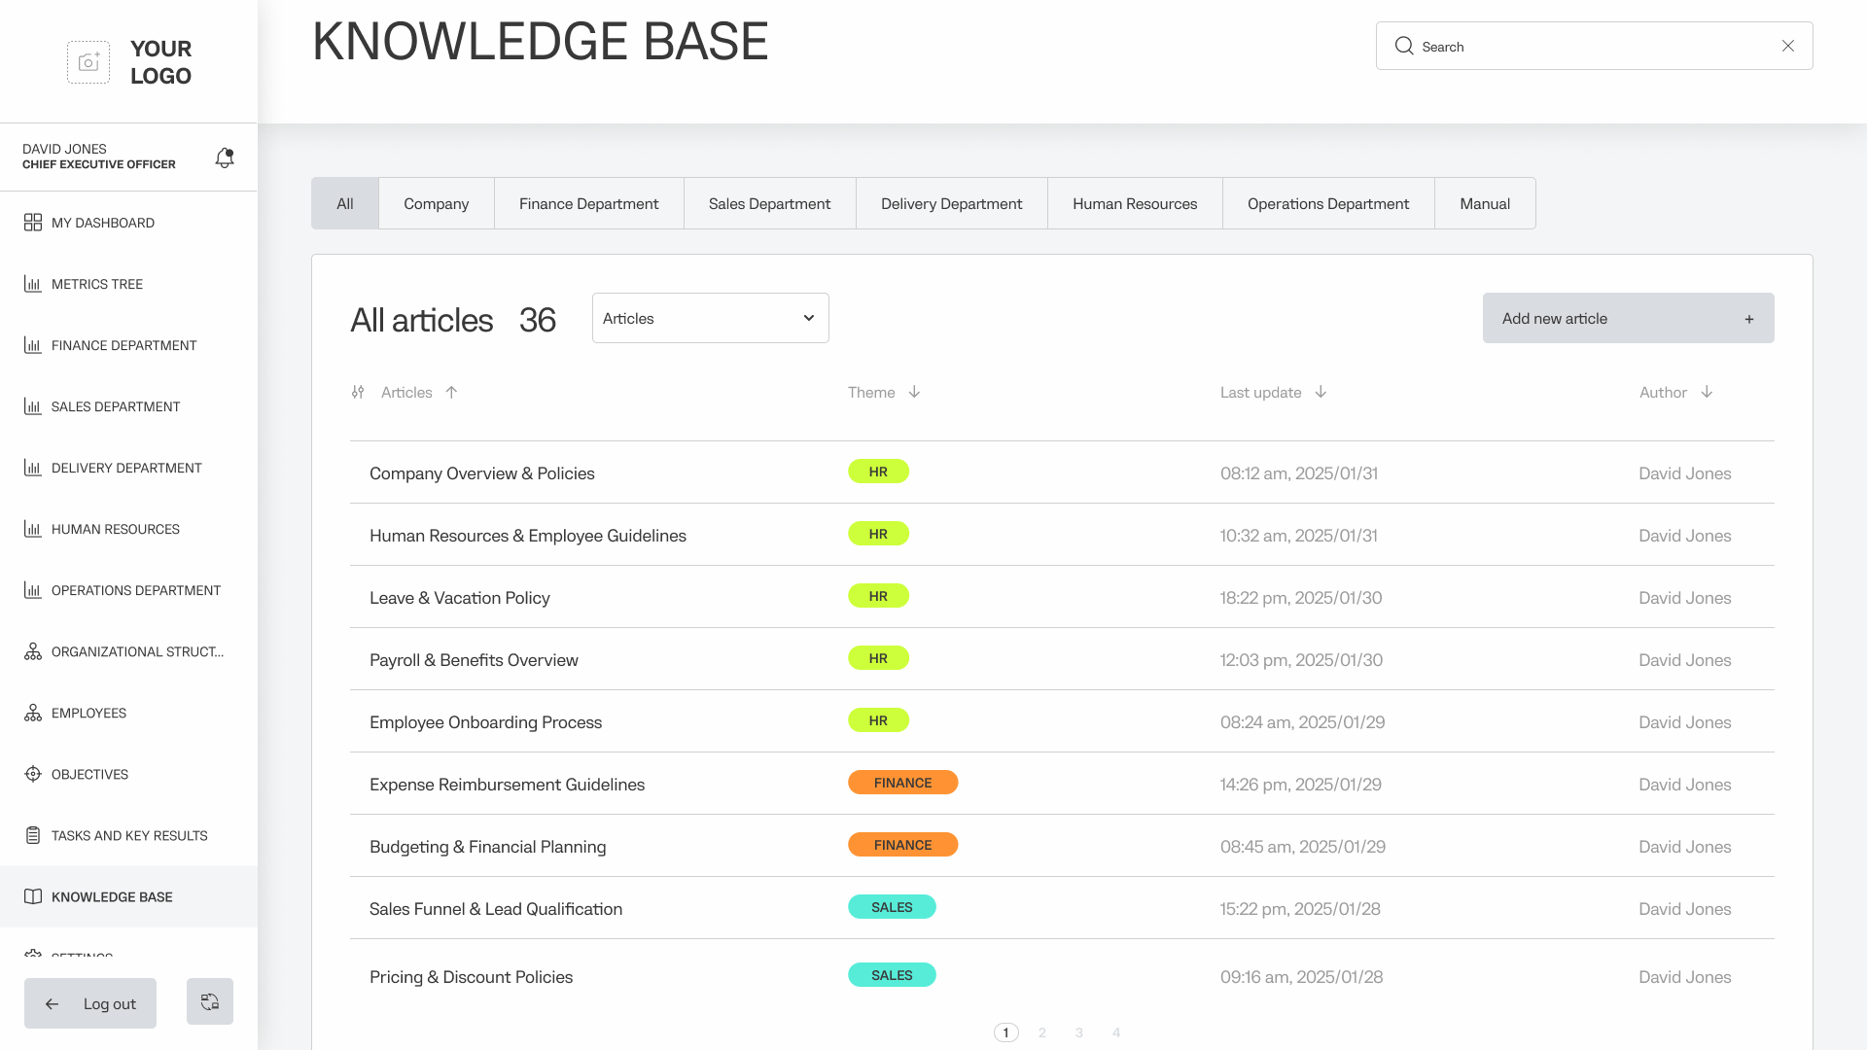Clear search with the X icon
The image size is (1867, 1050).
point(1787,46)
